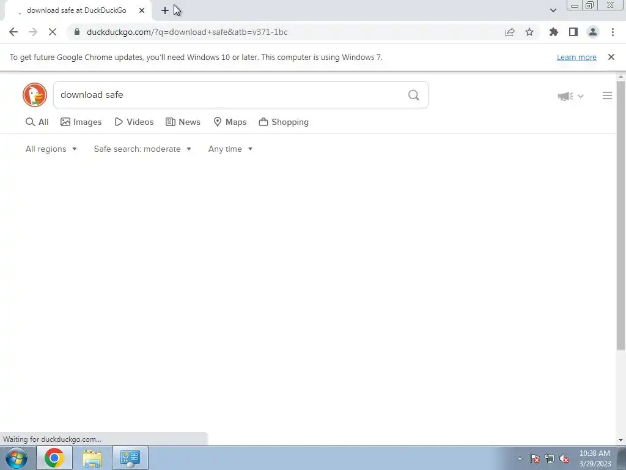Open a new tab
The height and width of the screenshot is (470, 626).
[x=165, y=10]
